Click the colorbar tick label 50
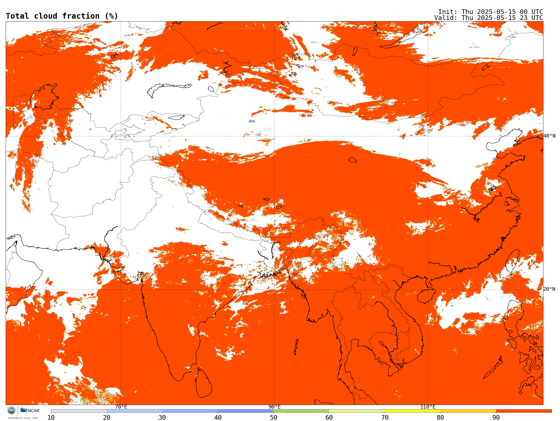The image size is (560, 421). [274, 418]
